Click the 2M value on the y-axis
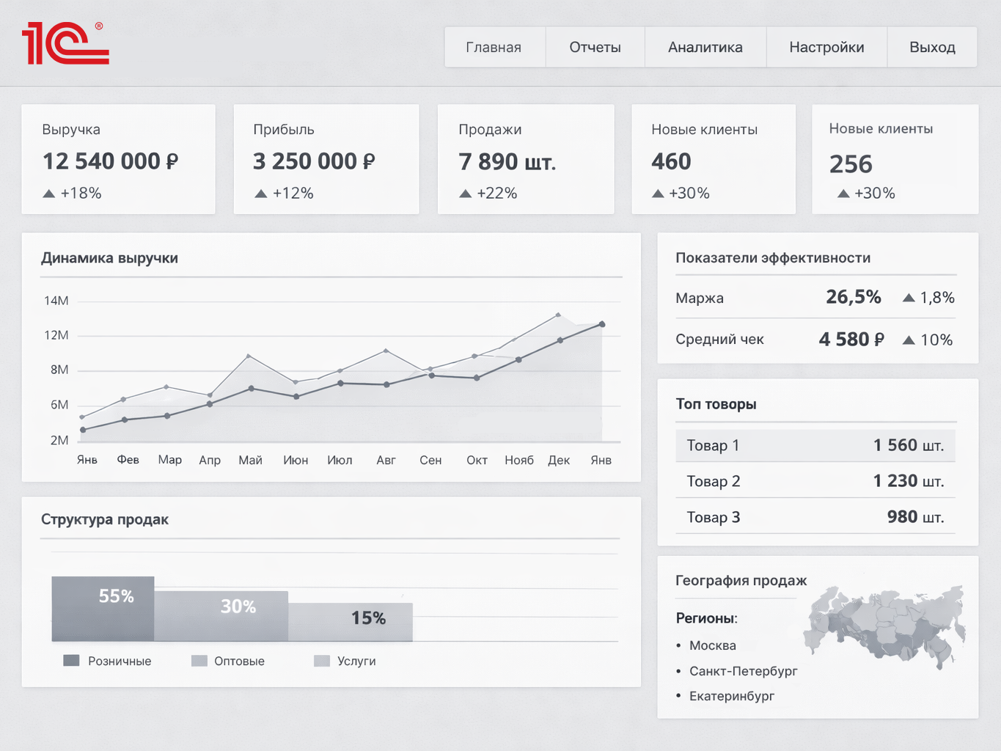Viewport: 1001px width, 751px height. 59,440
